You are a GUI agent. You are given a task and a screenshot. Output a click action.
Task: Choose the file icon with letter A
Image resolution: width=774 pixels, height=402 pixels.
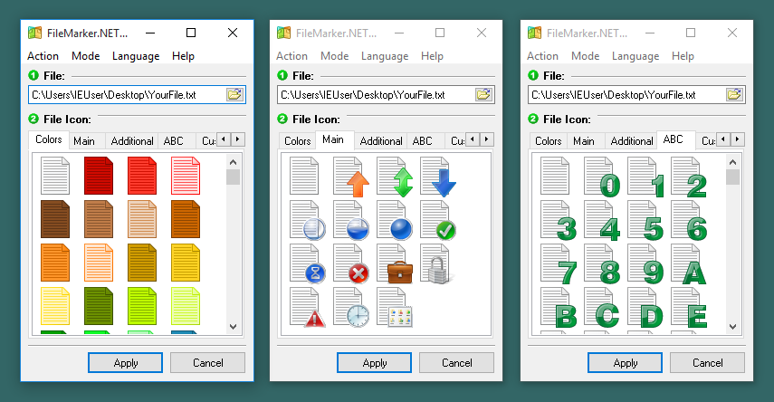[689, 264]
